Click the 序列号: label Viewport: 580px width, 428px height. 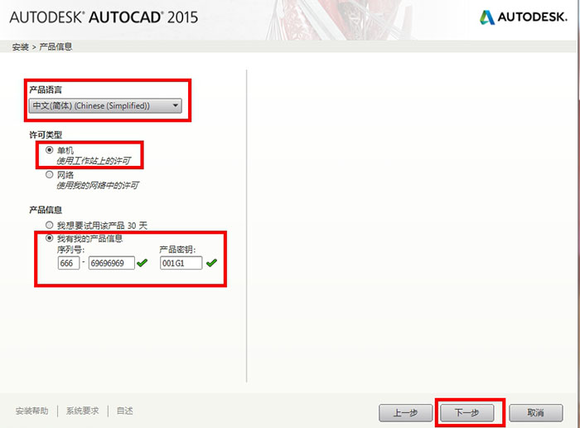pyautogui.click(x=70, y=250)
